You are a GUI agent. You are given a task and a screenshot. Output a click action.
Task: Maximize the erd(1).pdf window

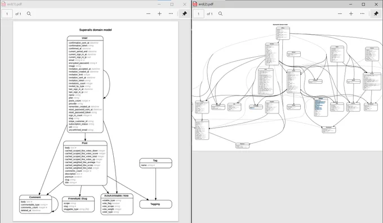172,4
